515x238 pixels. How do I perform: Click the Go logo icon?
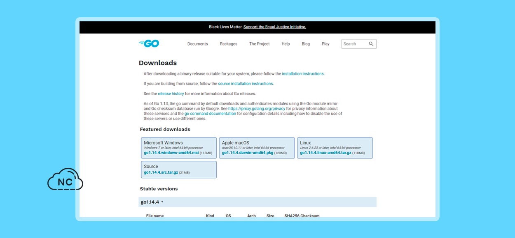(x=149, y=43)
